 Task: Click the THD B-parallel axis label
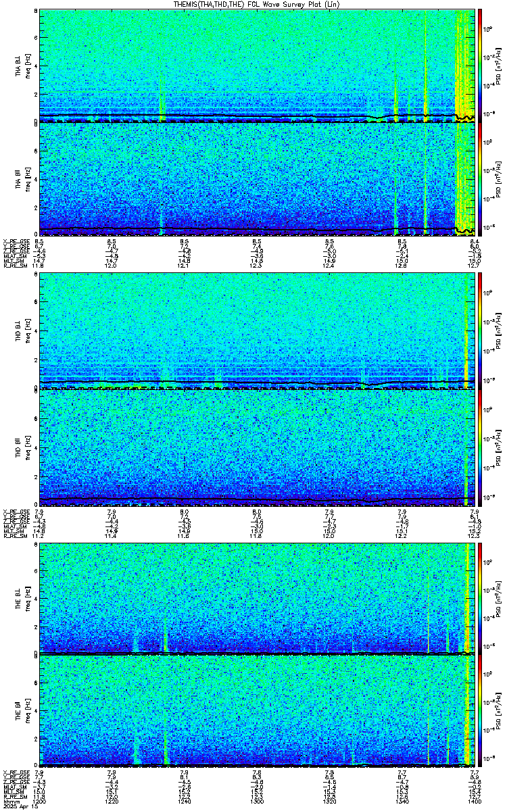point(18,449)
